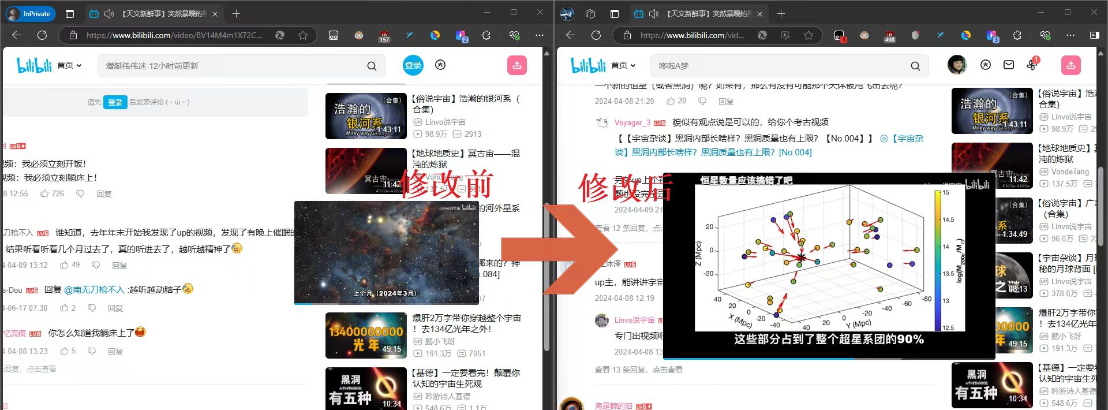
Task: Open the 黑洞有五种 video thumbnail in left window
Action: tap(366, 389)
